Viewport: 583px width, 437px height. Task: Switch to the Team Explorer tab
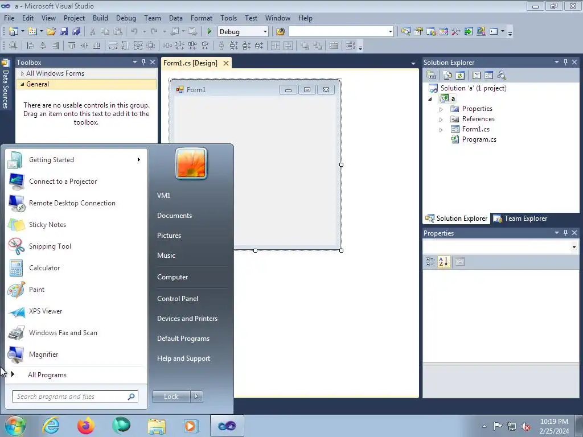[520, 218]
